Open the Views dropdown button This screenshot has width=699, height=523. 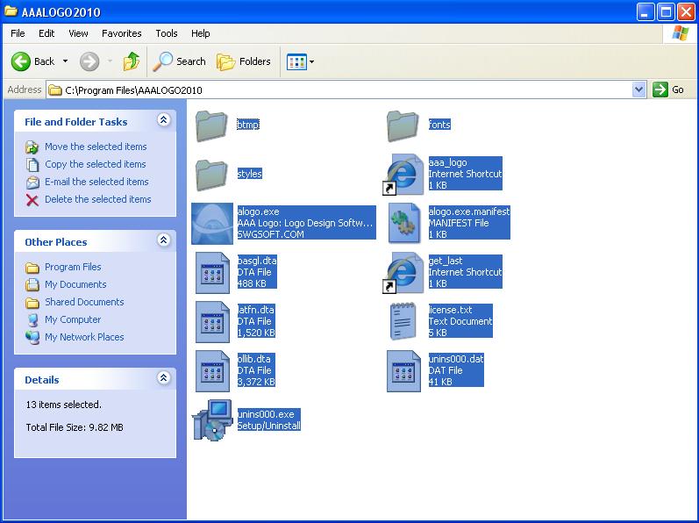[x=301, y=61]
